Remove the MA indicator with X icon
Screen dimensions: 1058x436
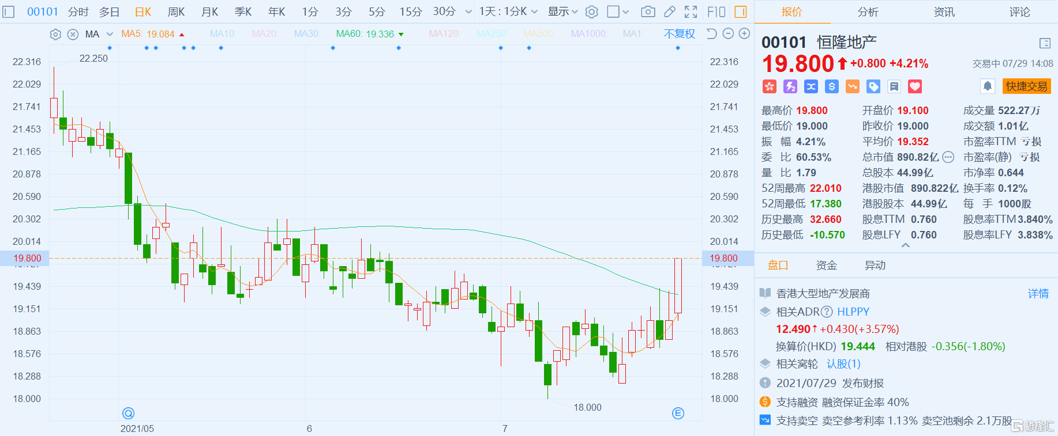pos(73,34)
